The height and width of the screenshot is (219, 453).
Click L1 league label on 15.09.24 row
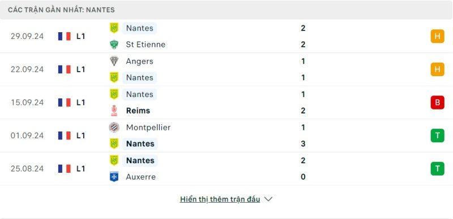click(81, 102)
